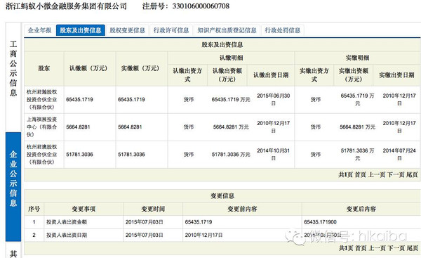Click the 认缴出资方式 column header

pos(187,75)
